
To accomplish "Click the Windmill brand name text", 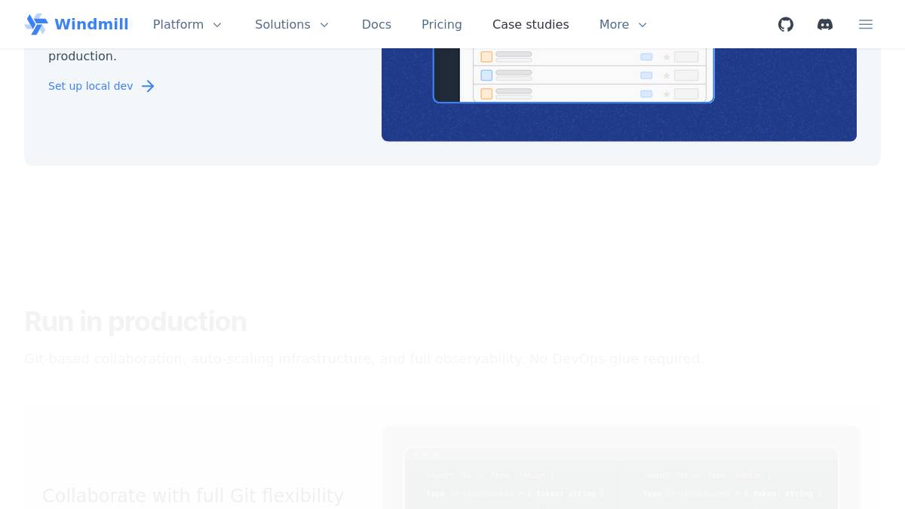I will pyautogui.click(x=91, y=24).
